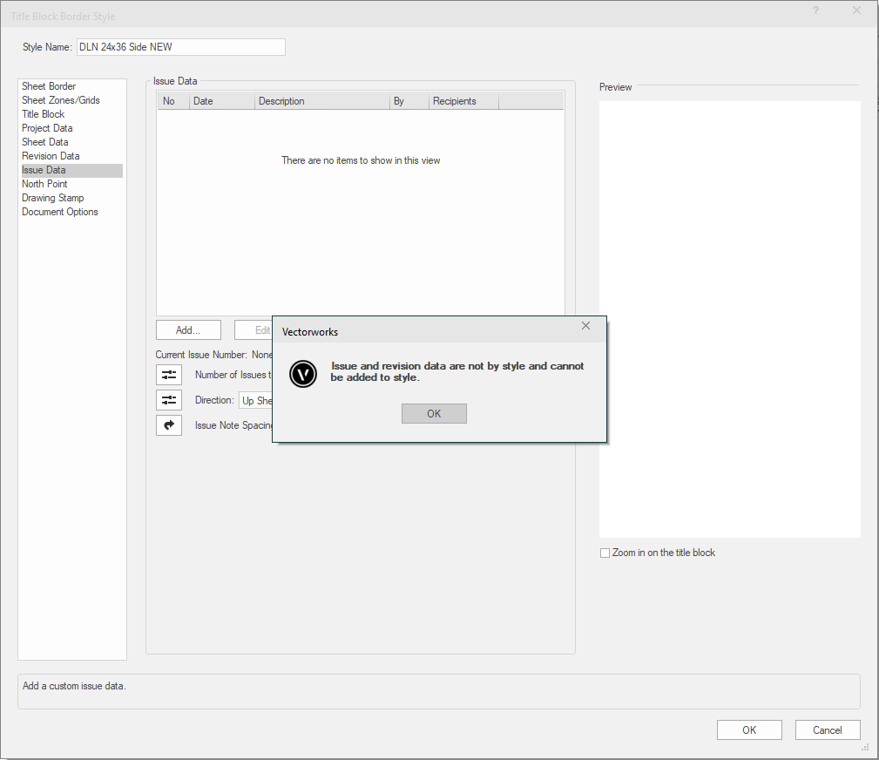Screen dimensions: 879x760
Task: Dismiss the Vectorworks alert with OK
Action: click(434, 413)
